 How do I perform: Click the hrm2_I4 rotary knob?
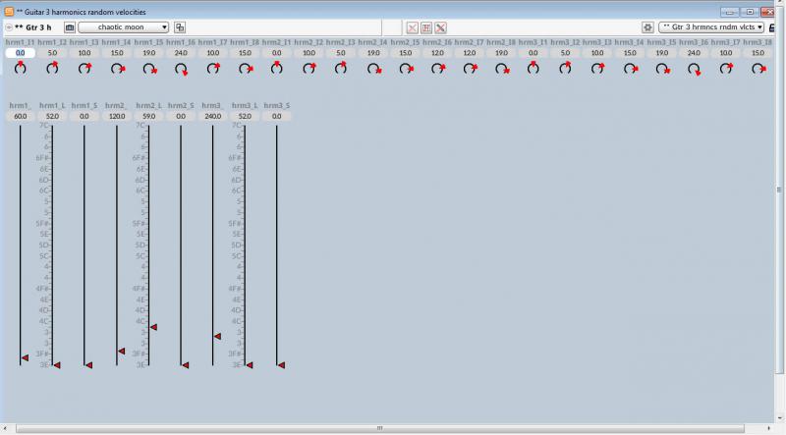point(373,69)
